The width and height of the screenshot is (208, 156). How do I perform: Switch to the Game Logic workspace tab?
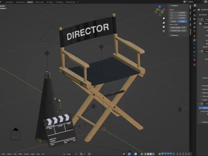pyautogui.click(x=39, y=2)
